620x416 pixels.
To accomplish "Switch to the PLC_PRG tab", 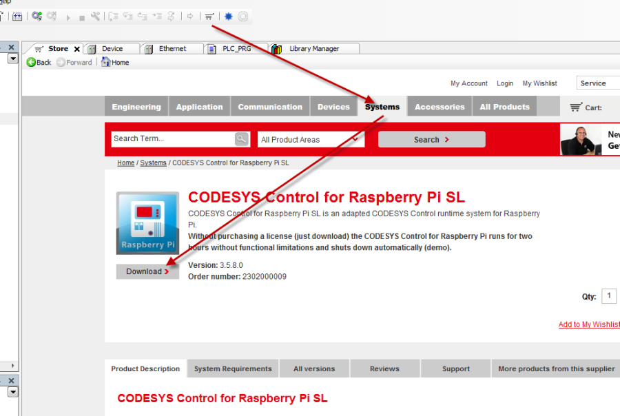I will (x=236, y=49).
